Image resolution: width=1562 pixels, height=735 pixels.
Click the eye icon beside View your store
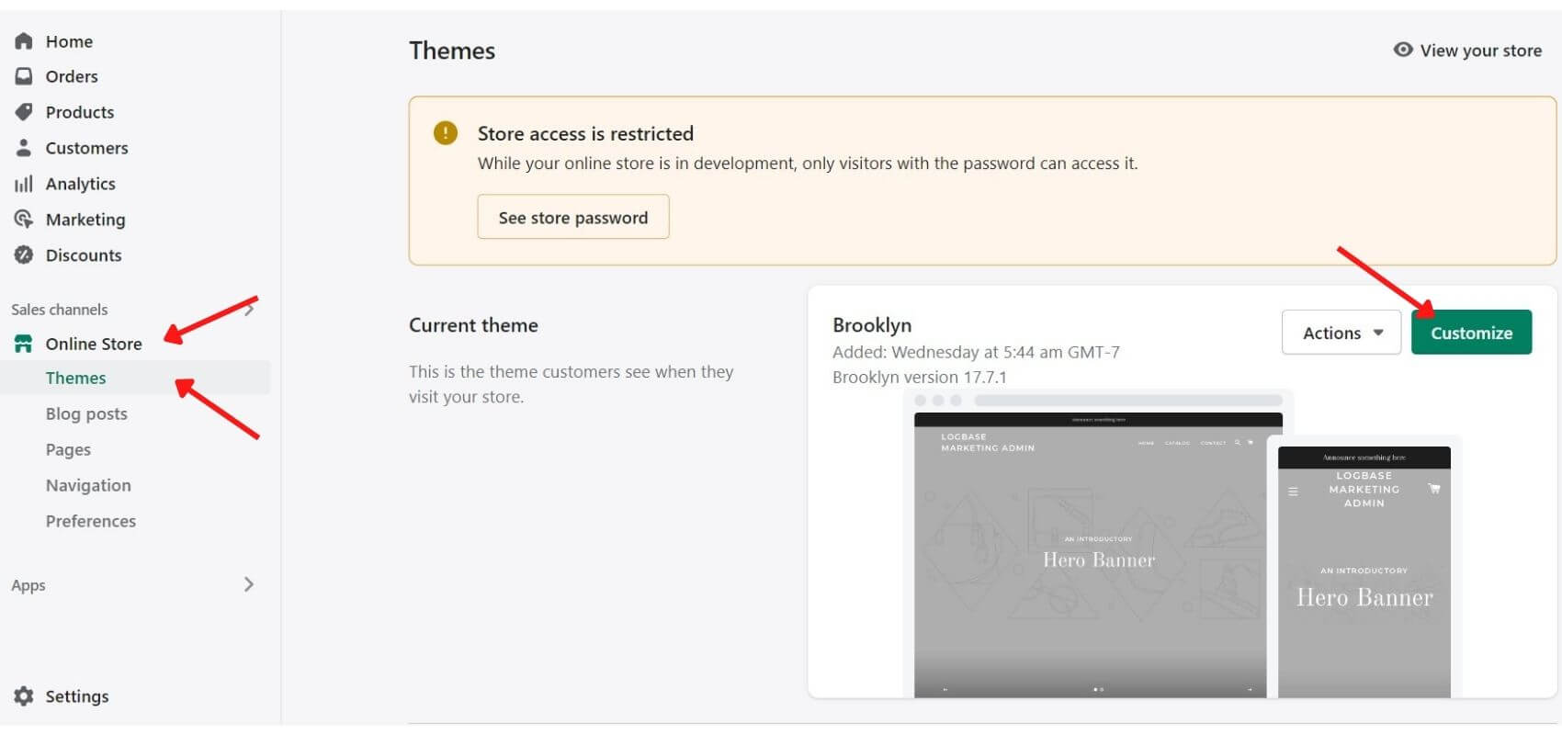pyautogui.click(x=1402, y=50)
